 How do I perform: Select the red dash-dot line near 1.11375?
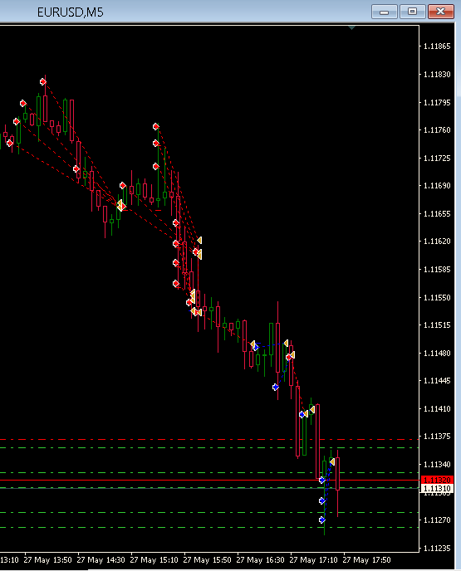(x=209, y=440)
